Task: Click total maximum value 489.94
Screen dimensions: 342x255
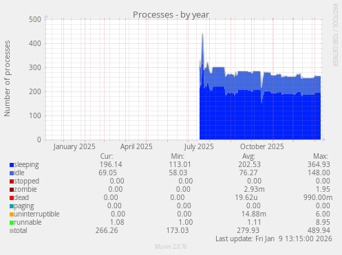Action: coord(319,230)
